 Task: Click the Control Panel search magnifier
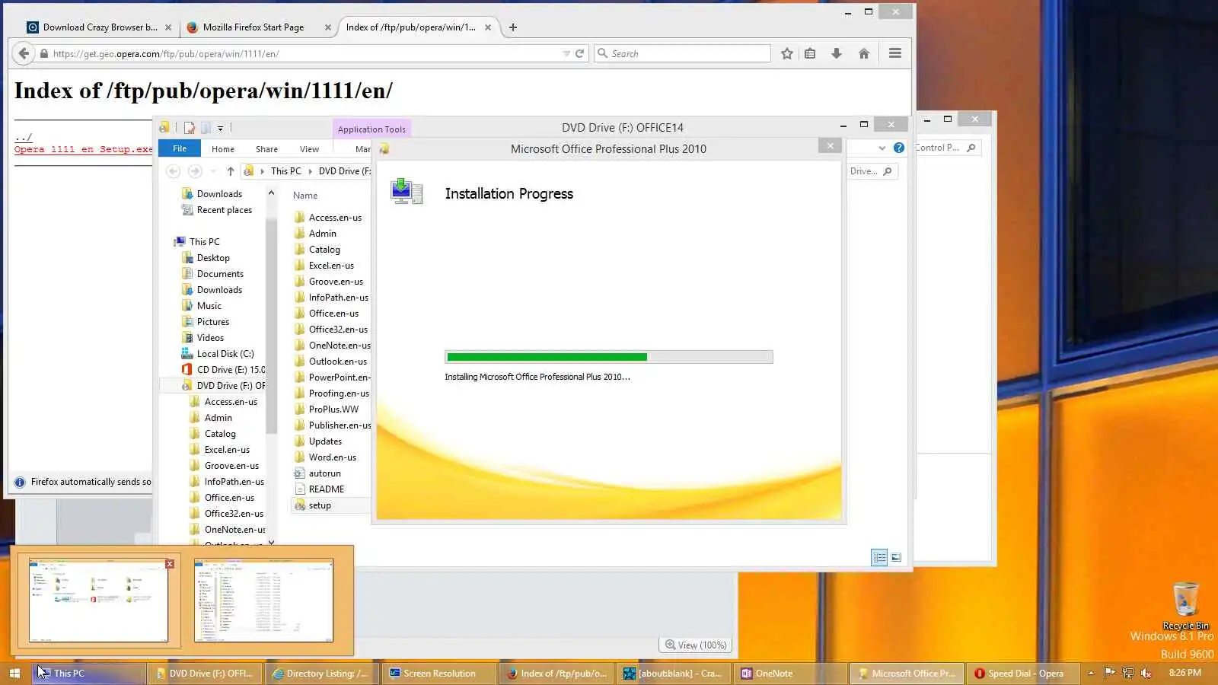coord(971,148)
